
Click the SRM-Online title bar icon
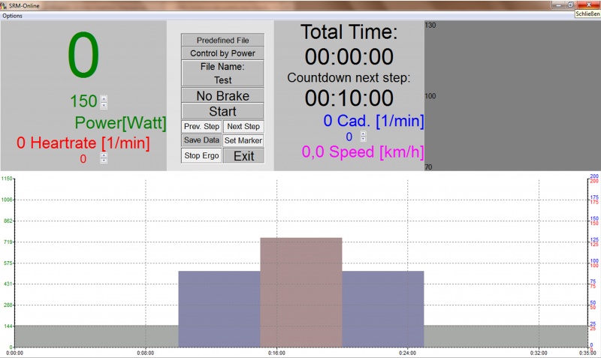coord(4,5)
